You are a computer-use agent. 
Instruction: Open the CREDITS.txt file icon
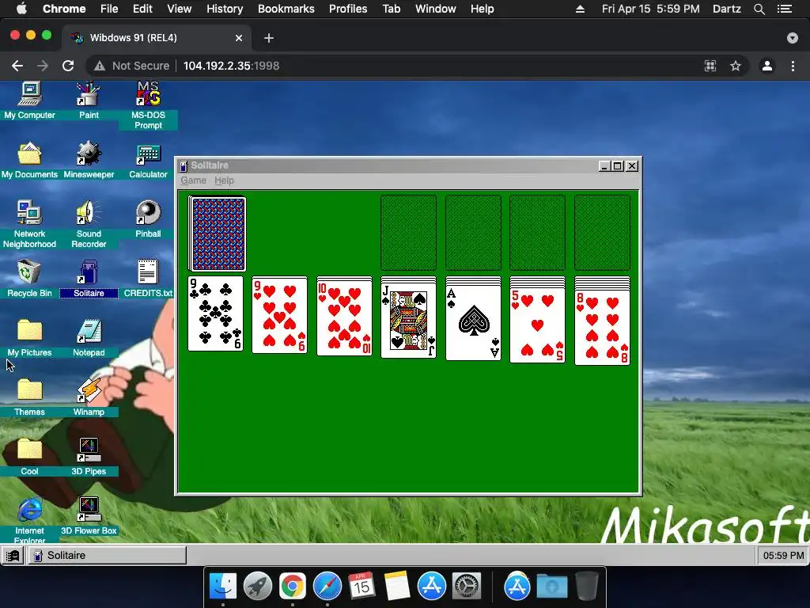[148, 279]
